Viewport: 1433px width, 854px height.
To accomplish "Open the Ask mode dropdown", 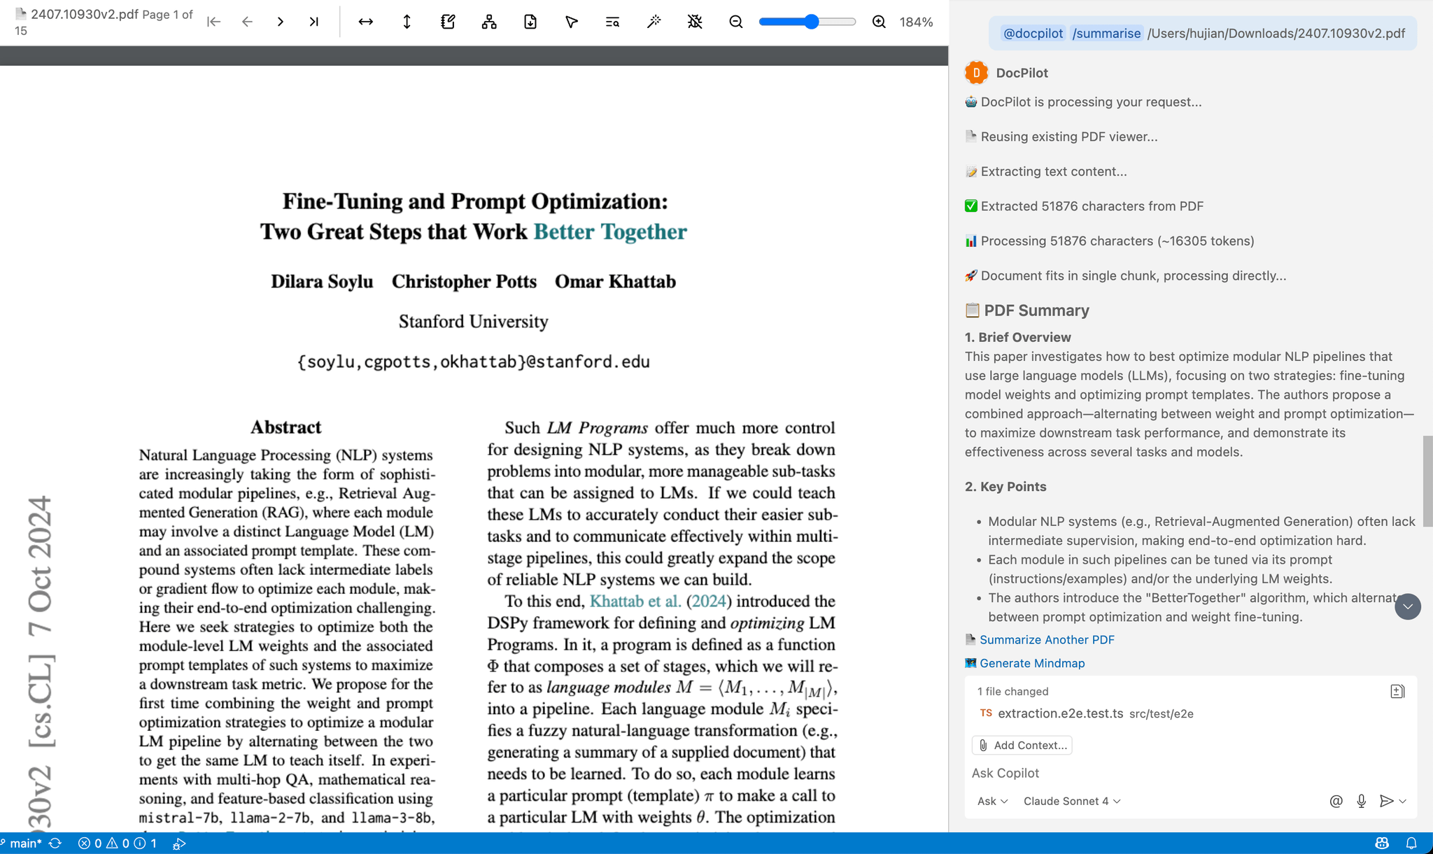I will 992,801.
